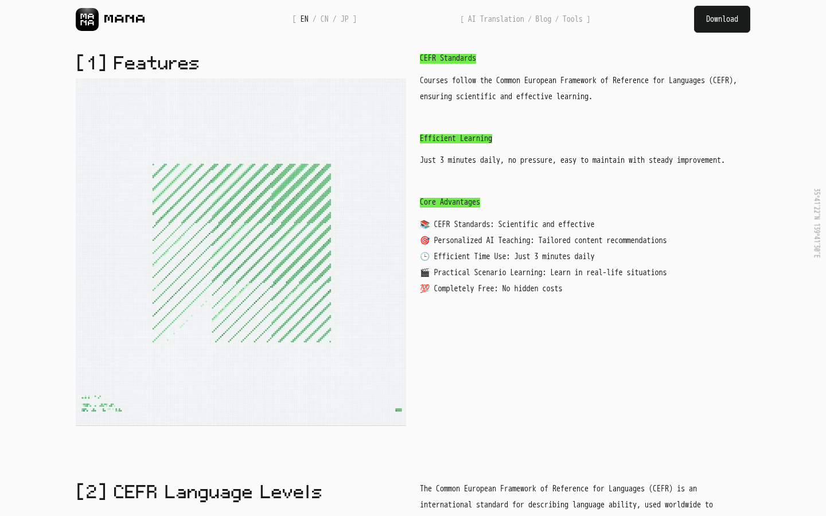Click "Efficient Time Use: Just 3 minutes daily"
This screenshot has width=826, height=516.
click(514, 256)
